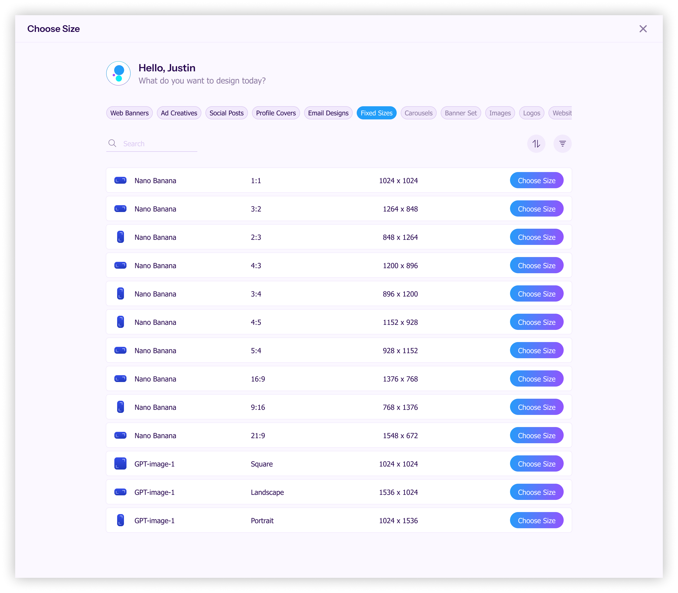Click the portrait icon for GPT-image-1 Portrait
The height and width of the screenshot is (593, 678).
(x=120, y=520)
